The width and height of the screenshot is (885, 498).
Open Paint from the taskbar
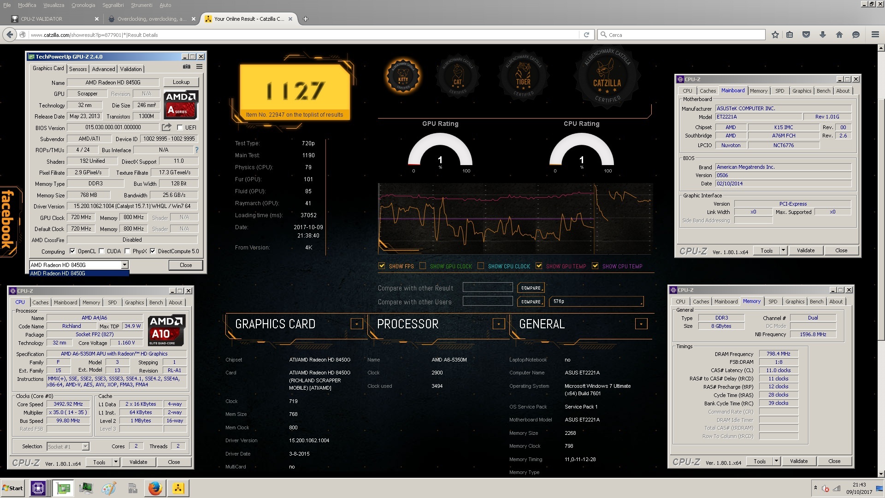109,488
